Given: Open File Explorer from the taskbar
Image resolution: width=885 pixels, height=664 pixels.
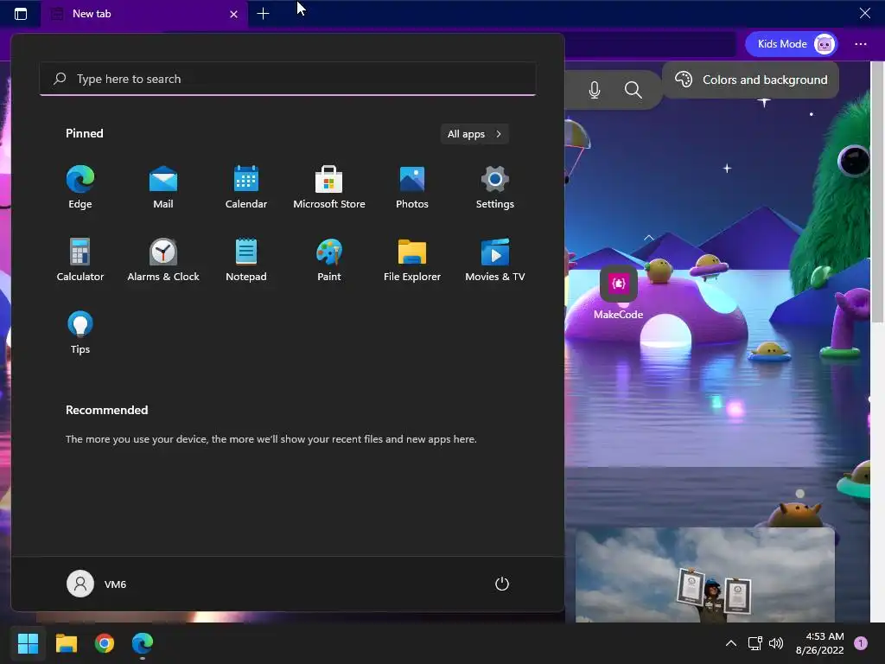Looking at the screenshot, I should (x=66, y=643).
